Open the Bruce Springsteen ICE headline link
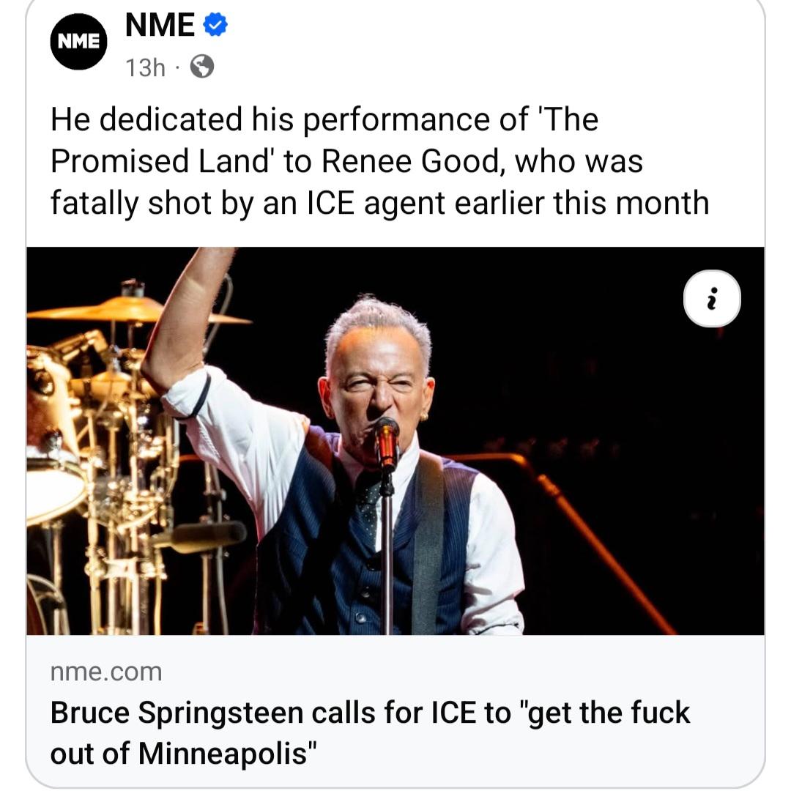This screenshot has height=791, width=791. (370, 712)
